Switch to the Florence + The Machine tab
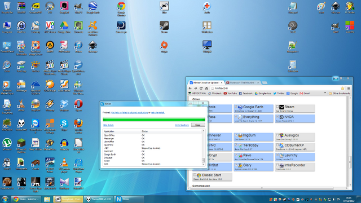 tap(242, 82)
